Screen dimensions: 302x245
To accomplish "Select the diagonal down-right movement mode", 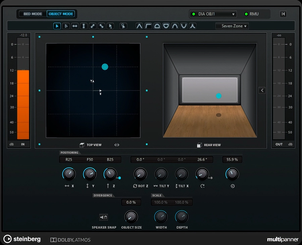I will (x=101, y=26).
